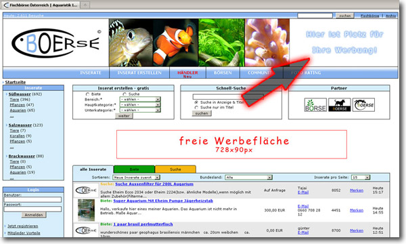Image resolution: width=406 pixels, height=244 pixels.
Task: Open the Inserate pro Seite dropdown
Action: [361, 178]
